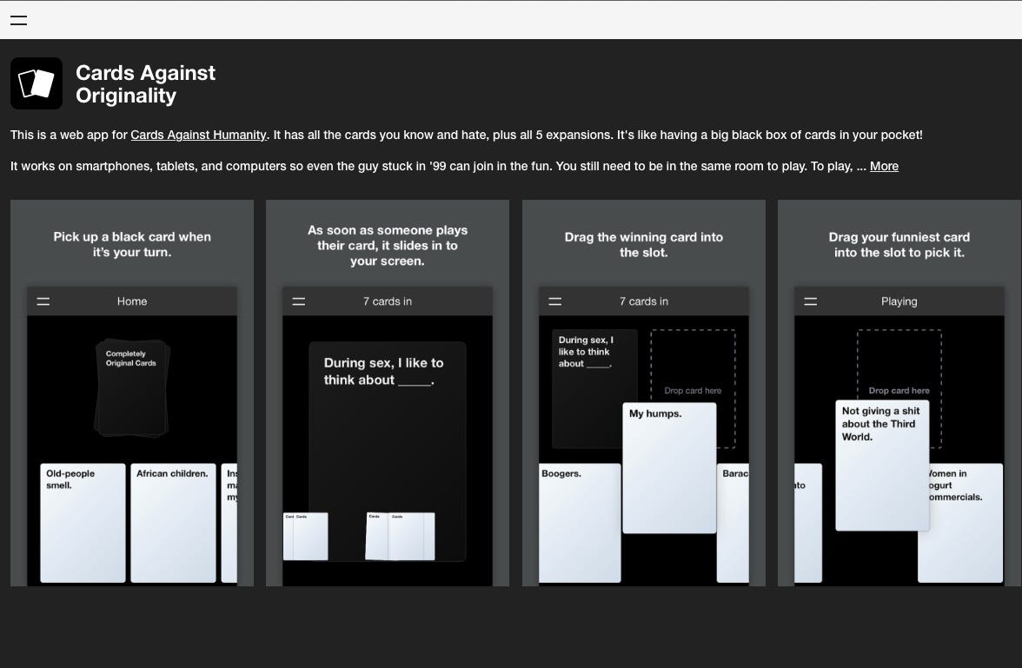Select the 'Old-people smell.' white card
This screenshot has height=668, width=1022.
[83, 523]
